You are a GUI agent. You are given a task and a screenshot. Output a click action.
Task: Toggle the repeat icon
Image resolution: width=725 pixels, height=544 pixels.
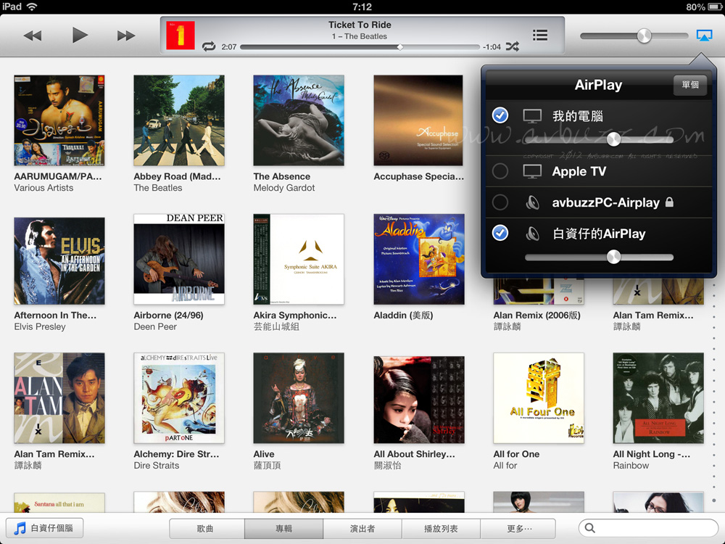pos(209,46)
